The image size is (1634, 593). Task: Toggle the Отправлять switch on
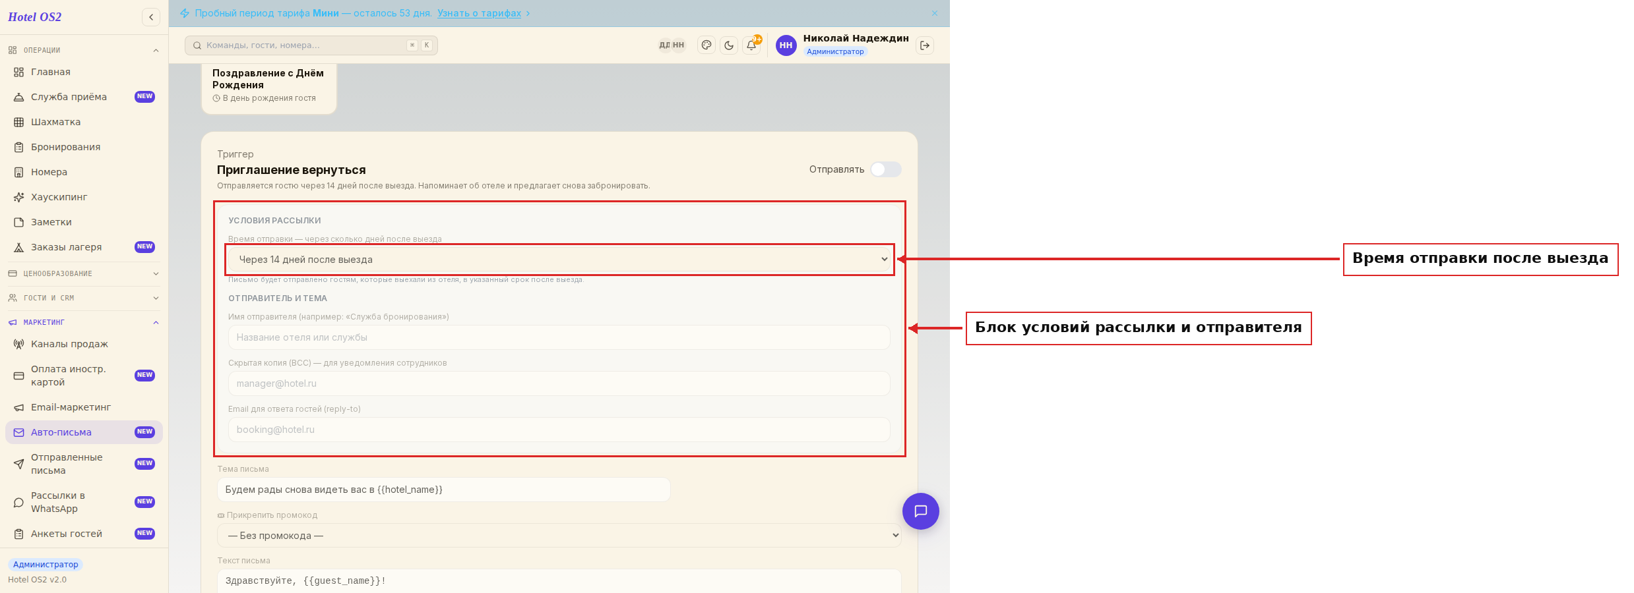[885, 169]
